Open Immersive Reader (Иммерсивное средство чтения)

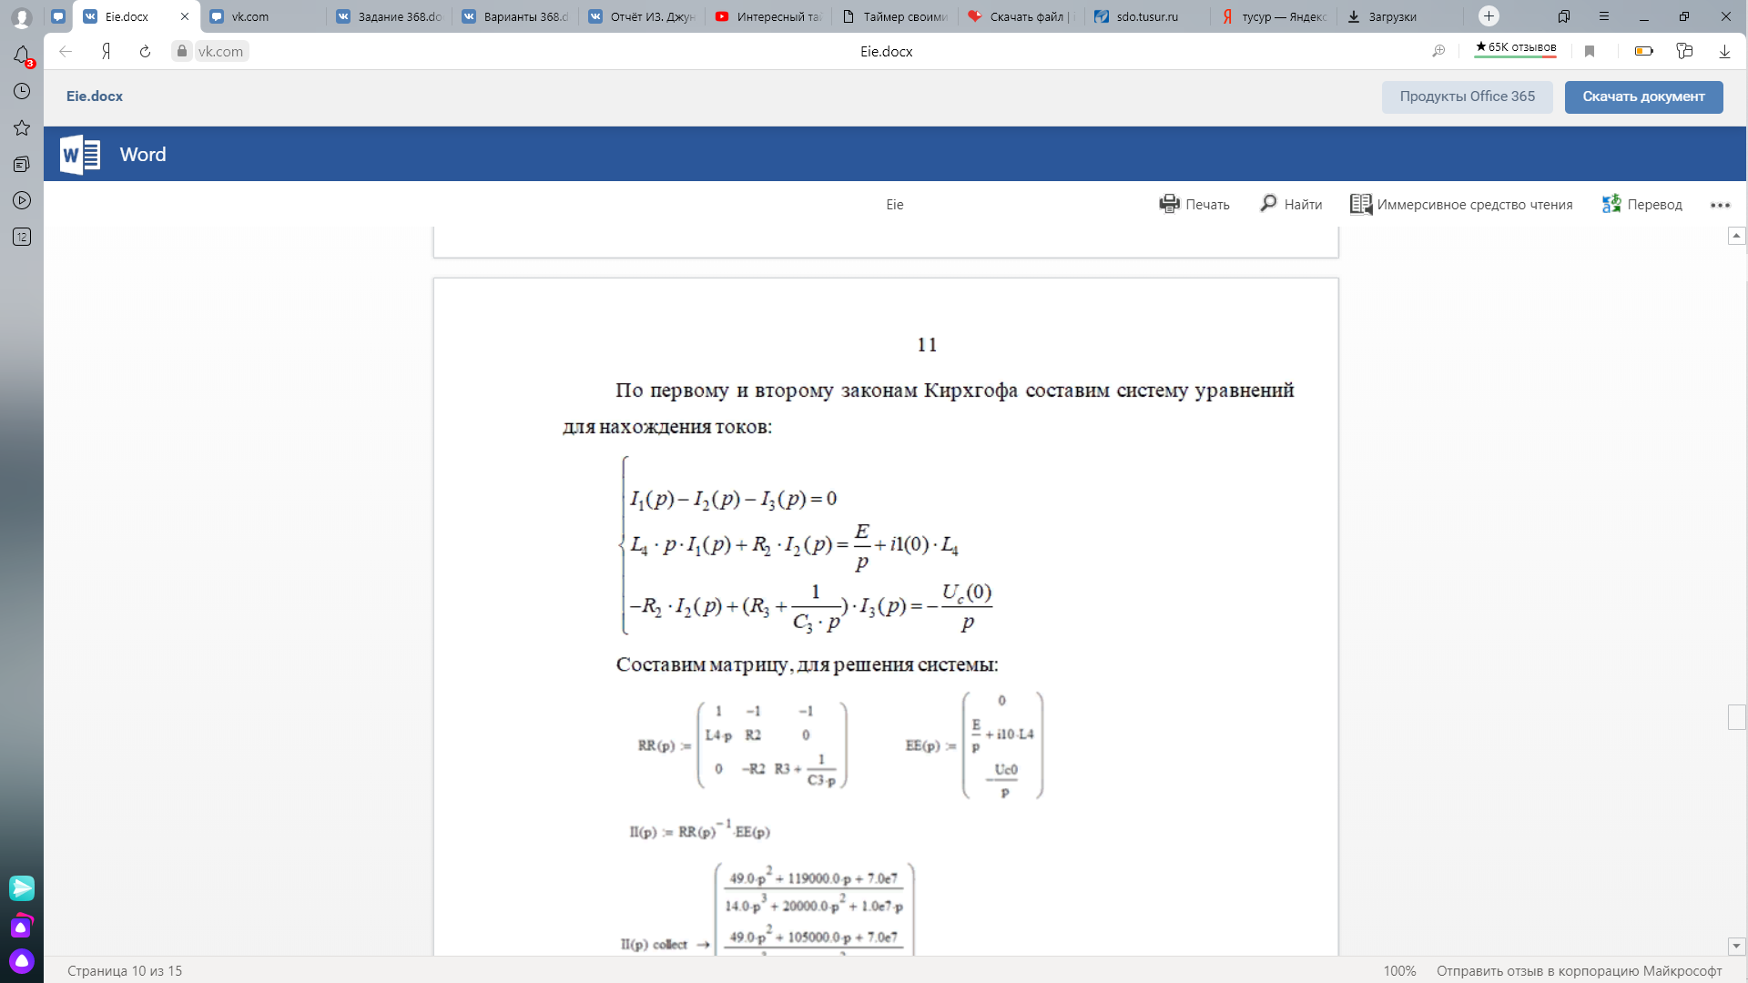click(x=1461, y=204)
